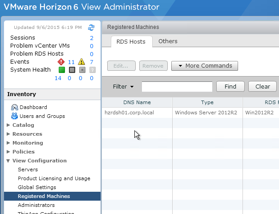Screen dimensions: 279x214
Task: Expand the Catalog tree section
Action: tap(8, 125)
